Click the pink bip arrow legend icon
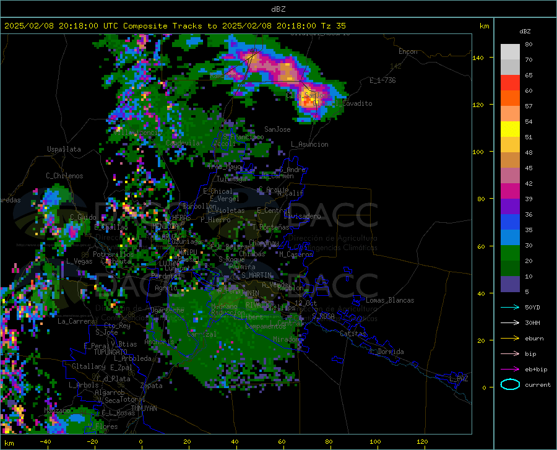The image size is (557, 450). (x=510, y=354)
